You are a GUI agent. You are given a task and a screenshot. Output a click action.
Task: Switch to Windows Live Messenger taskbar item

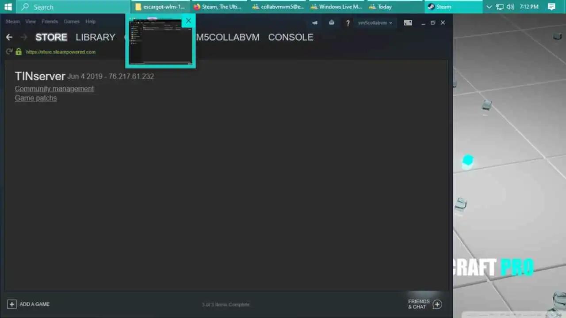pyautogui.click(x=337, y=7)
